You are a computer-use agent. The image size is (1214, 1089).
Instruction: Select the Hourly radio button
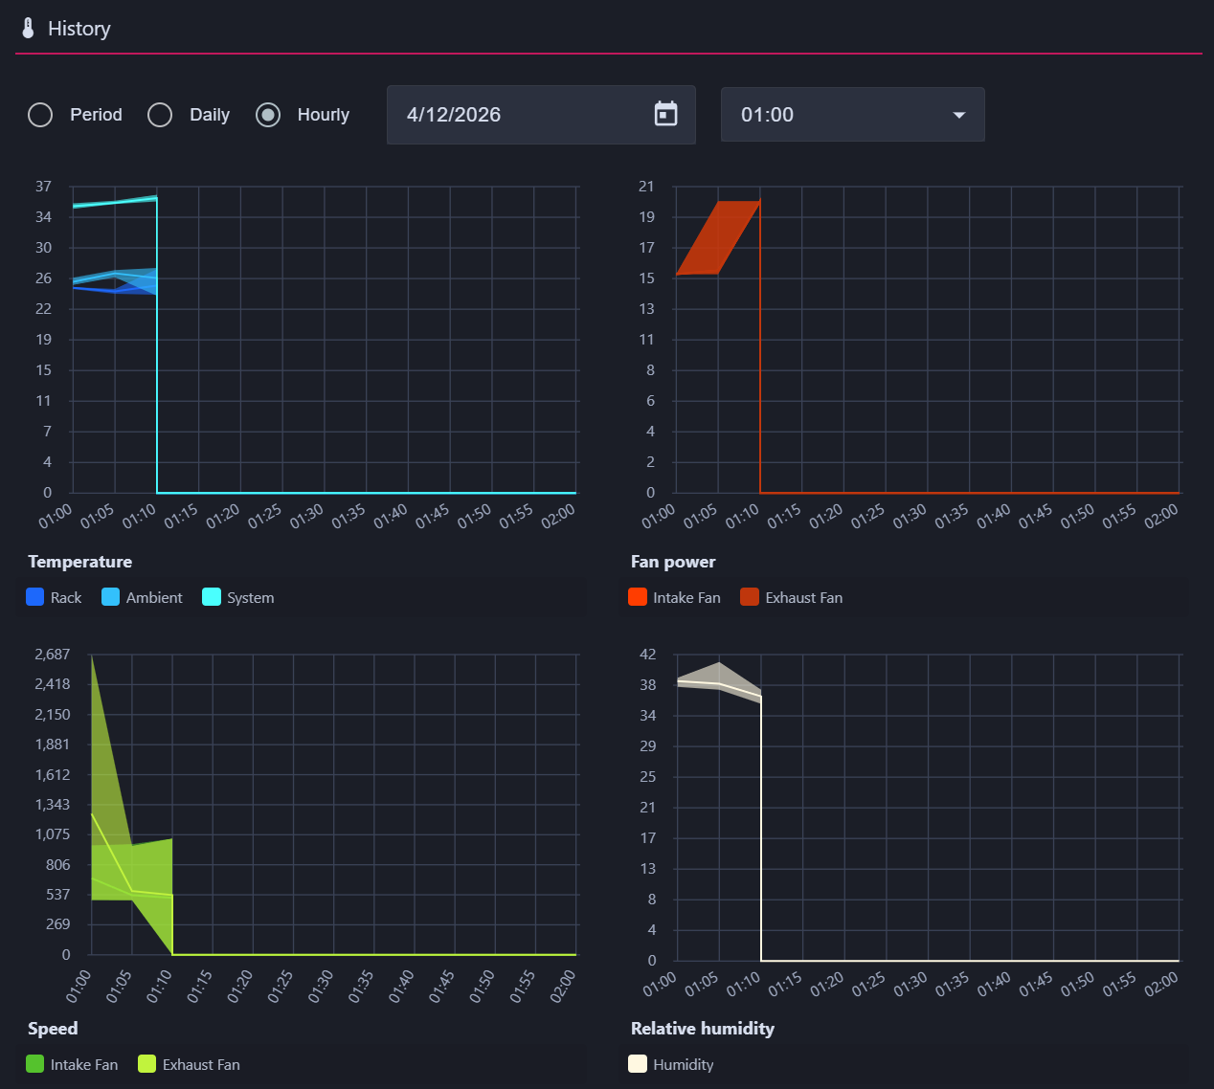click(x=268, y=115)
